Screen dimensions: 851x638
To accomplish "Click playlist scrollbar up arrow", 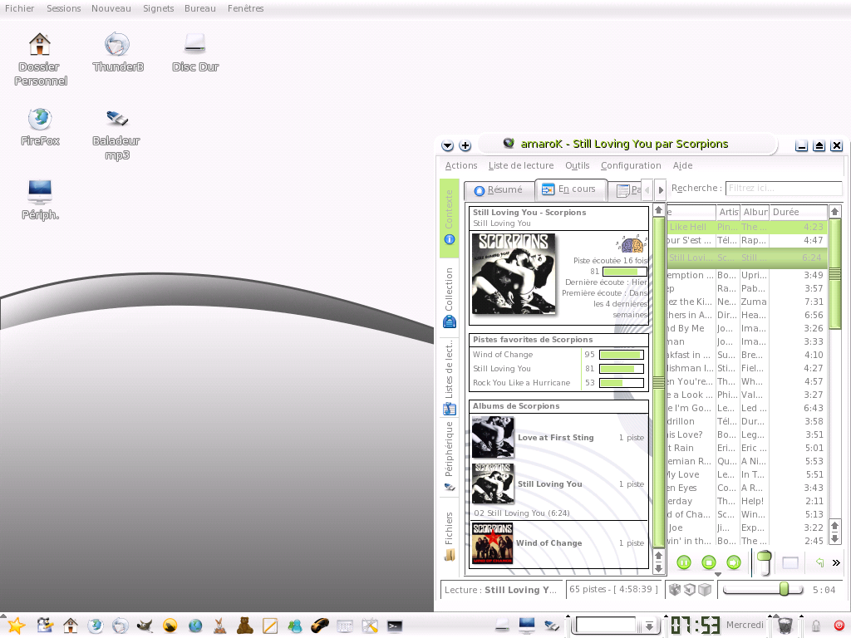I will 835,212.
